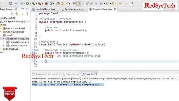The height and width of the screenshot is (101, 179).
Task: Click 'printStatement' on line 15
Action: [x=73, y=53]
